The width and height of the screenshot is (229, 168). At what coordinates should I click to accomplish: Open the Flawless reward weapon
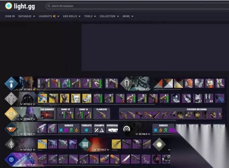pyautogui.click(x=102, y=115)
